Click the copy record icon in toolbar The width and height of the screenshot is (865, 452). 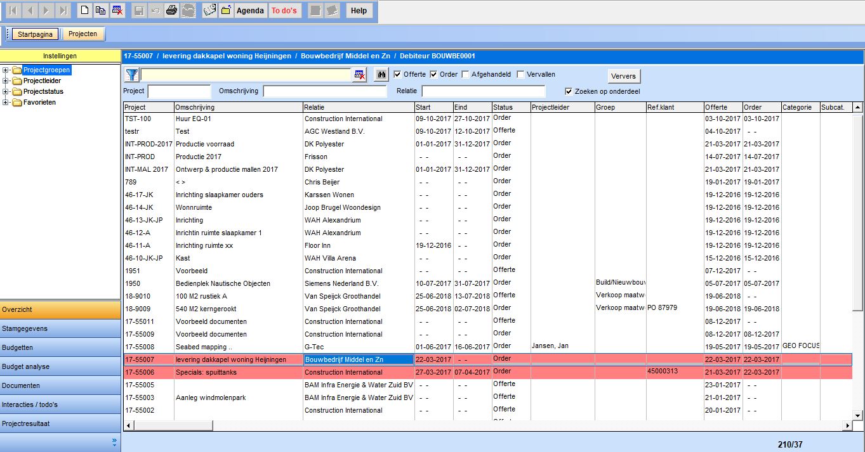tap(101, 10)
